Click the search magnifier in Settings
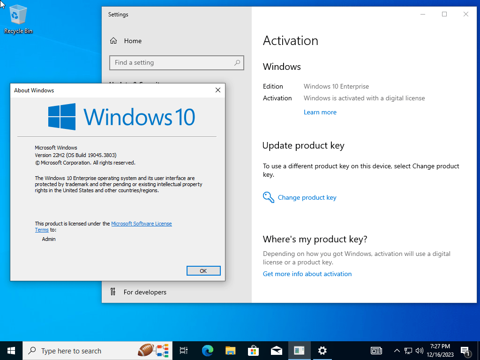The height and width of the screenshot is (360, 480). coord(237,63)
